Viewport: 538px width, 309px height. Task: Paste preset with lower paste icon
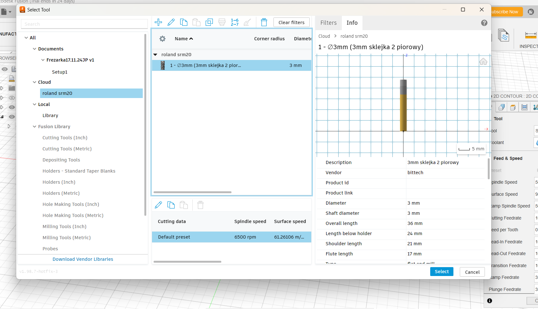point(184,205)
